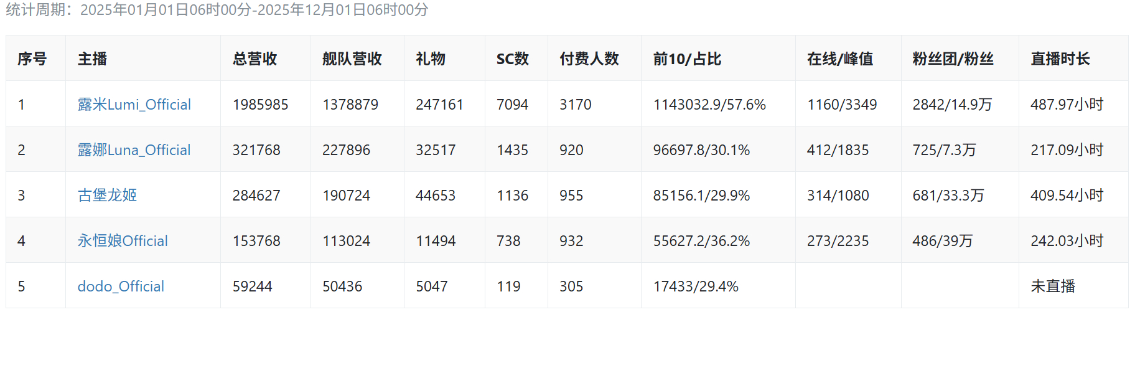
Task: Click the 主播 column header
Action: click(x=92, y=59)
